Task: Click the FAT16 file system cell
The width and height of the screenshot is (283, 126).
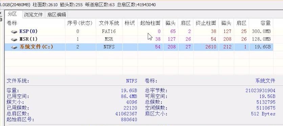Action: 109,31
